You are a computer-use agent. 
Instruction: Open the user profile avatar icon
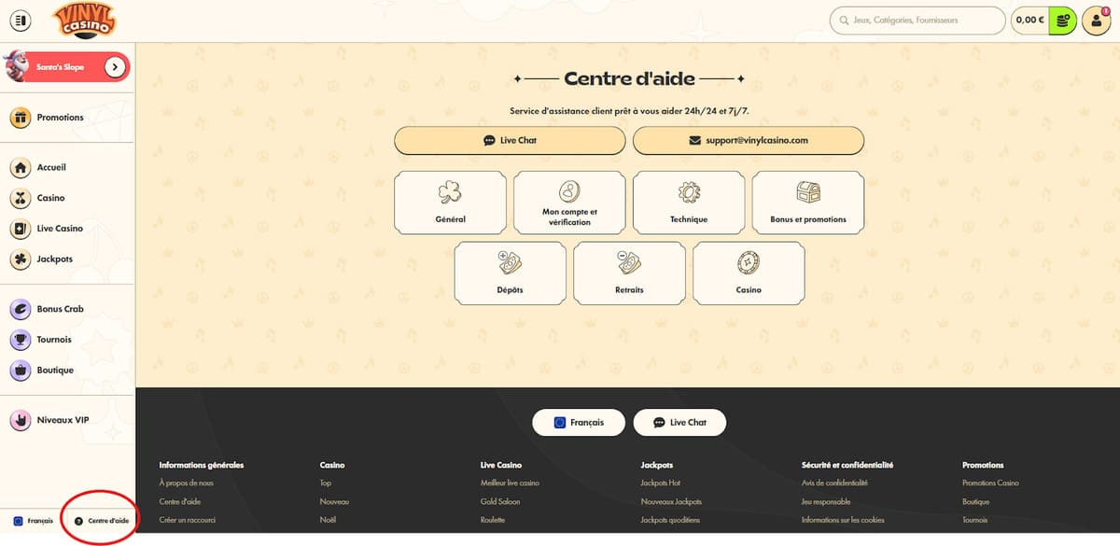click(x=1095, y=21)
